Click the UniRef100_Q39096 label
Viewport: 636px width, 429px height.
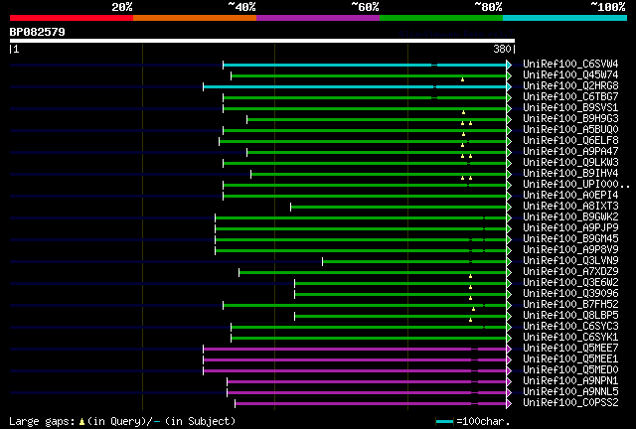click(570, 294)
